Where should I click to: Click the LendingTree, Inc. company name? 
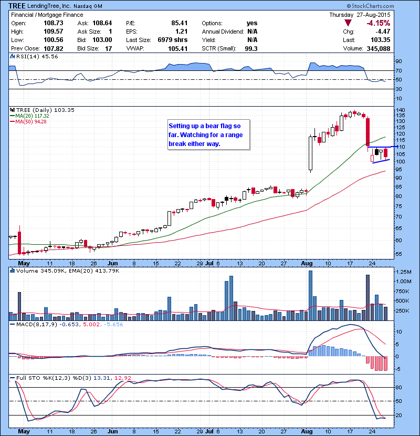point(49,6)
